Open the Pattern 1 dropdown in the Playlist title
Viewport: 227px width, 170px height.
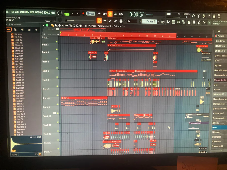tap(119, 26)
